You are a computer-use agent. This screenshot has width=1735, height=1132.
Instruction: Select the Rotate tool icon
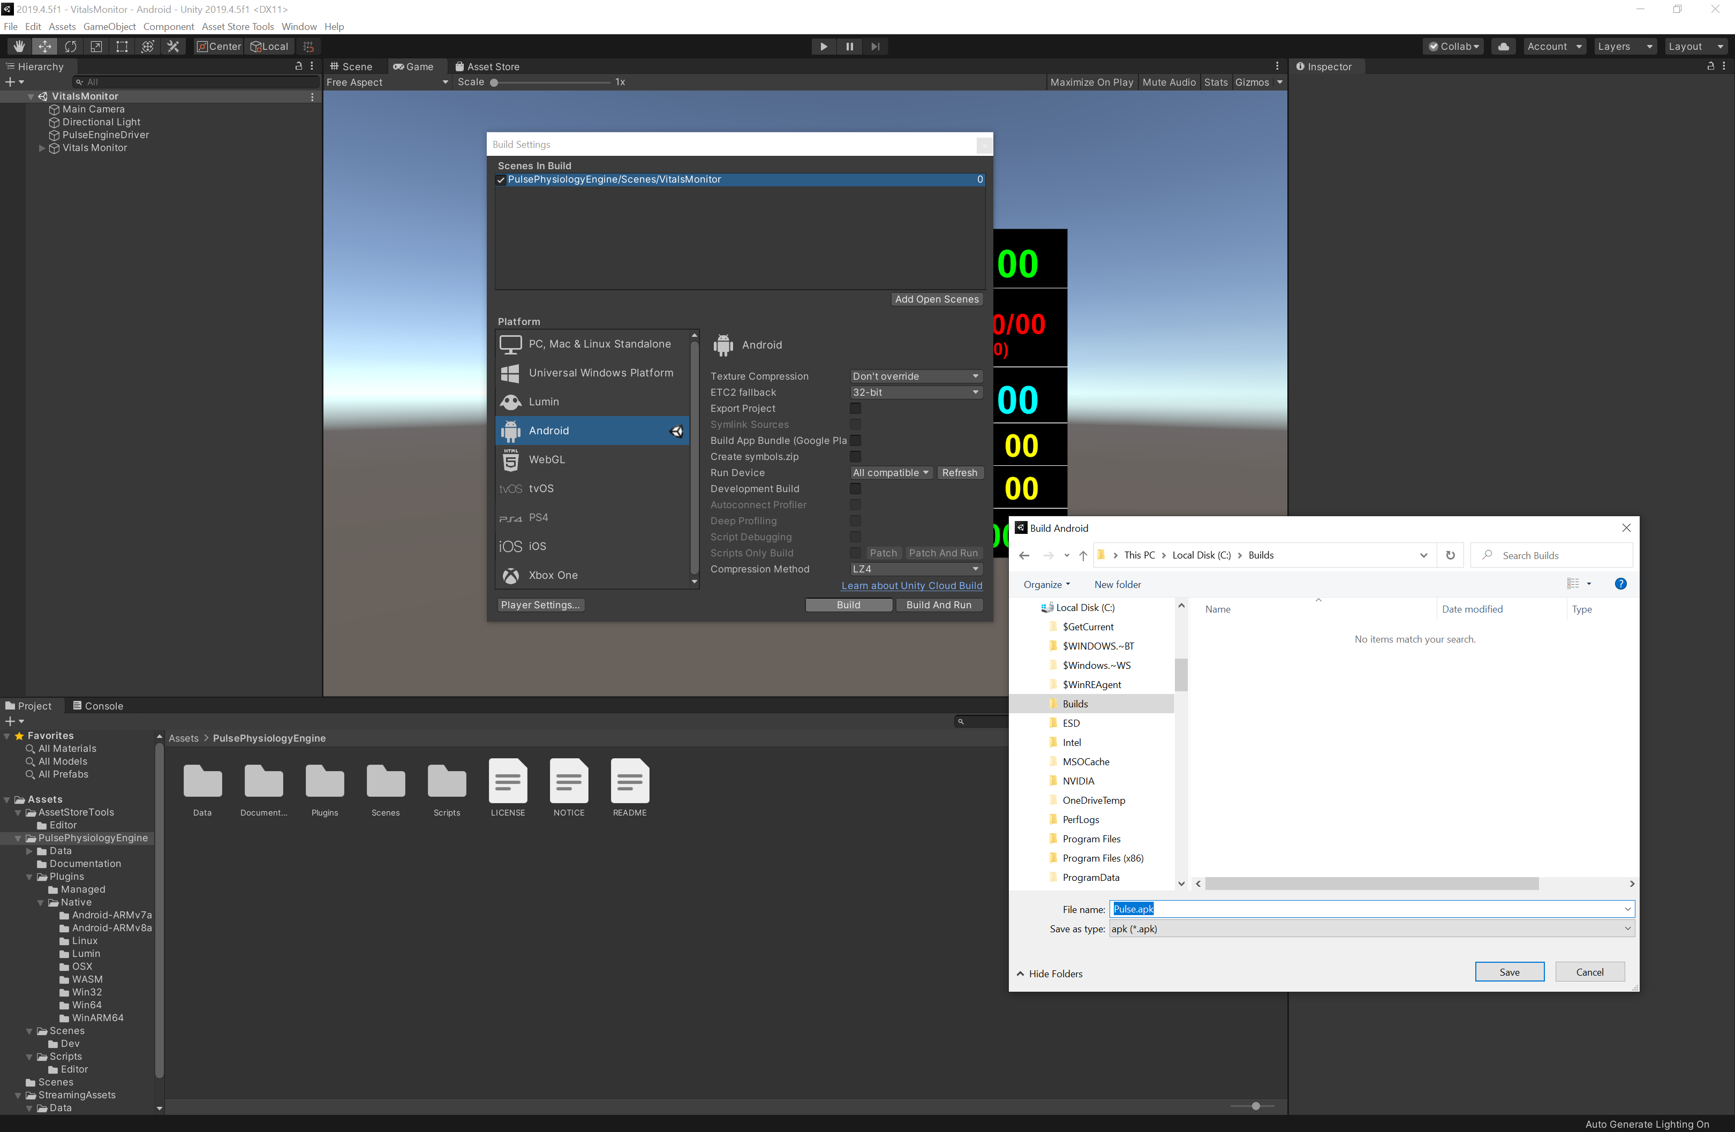(71, 46)
